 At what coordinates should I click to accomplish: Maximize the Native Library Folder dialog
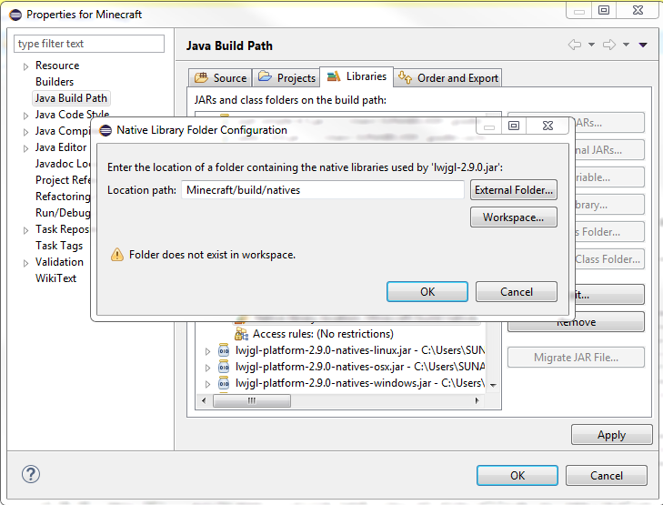(514, 126)
